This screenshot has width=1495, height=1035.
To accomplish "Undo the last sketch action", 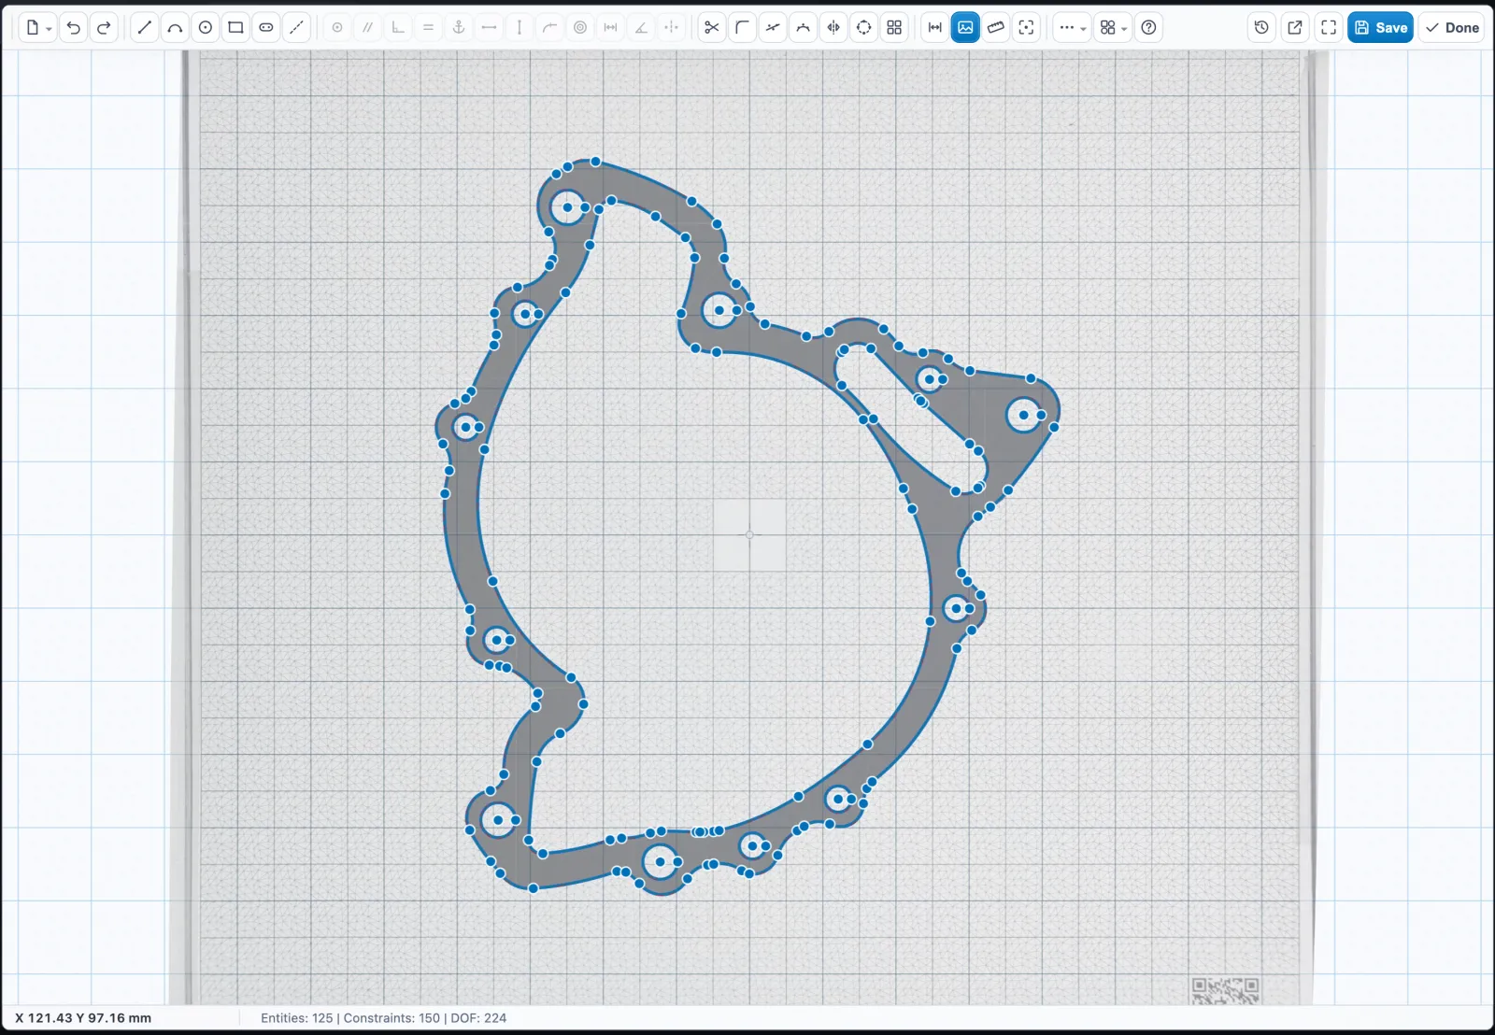I will point(74,28).
